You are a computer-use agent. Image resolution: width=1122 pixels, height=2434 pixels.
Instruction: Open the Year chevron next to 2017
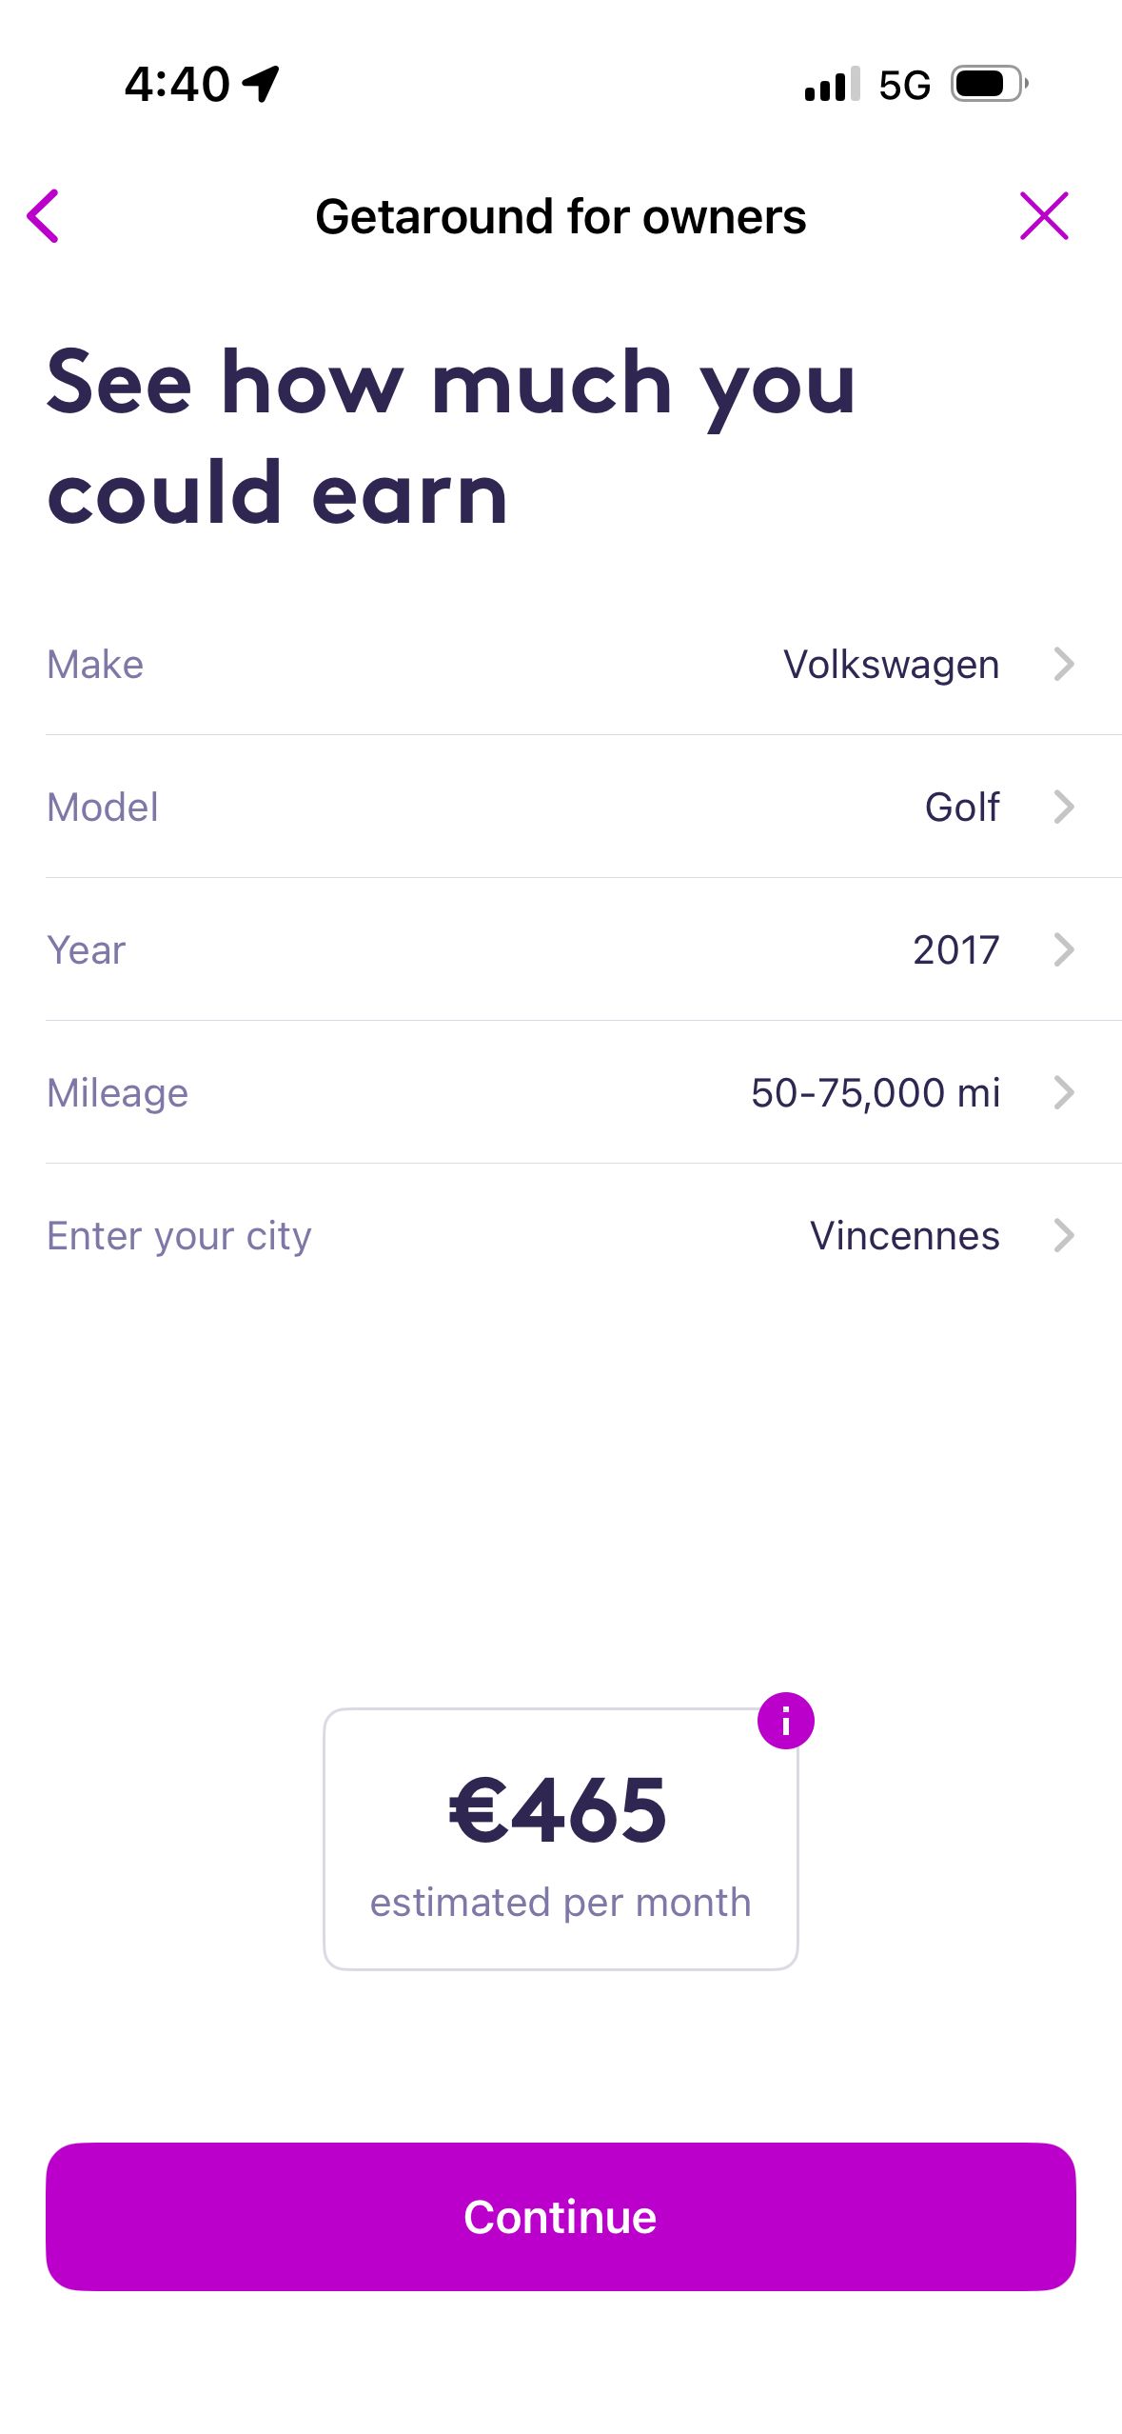tap(1064, 949)
